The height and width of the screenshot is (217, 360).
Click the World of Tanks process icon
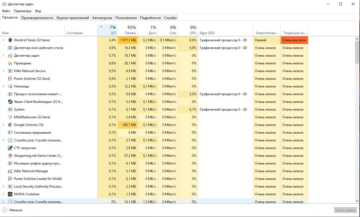click(x=10, y=40)
